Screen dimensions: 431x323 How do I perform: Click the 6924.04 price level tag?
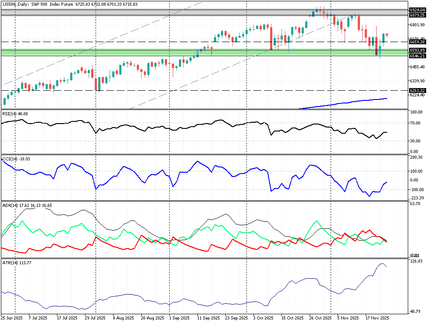(x=417, y=10)
